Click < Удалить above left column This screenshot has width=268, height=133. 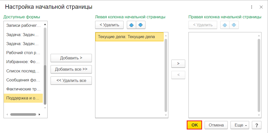click(x=109, y=25)
